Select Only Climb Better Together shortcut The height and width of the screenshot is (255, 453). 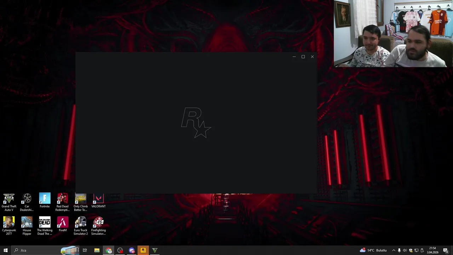tap(80, 202)
